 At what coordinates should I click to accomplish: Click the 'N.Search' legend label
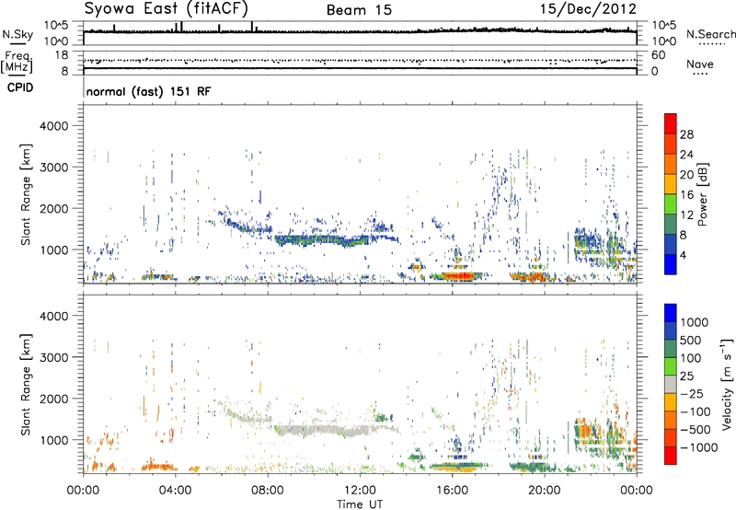711,34
